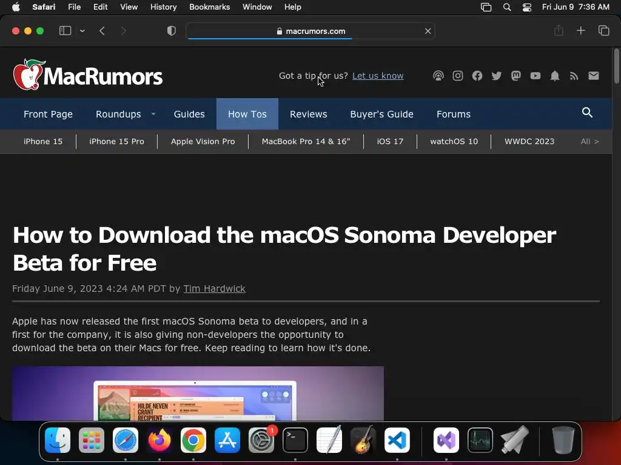The height and width of the screenshot is (465, 621).
Task: Click the macrumors.com address field
Action: coord(310,31)
